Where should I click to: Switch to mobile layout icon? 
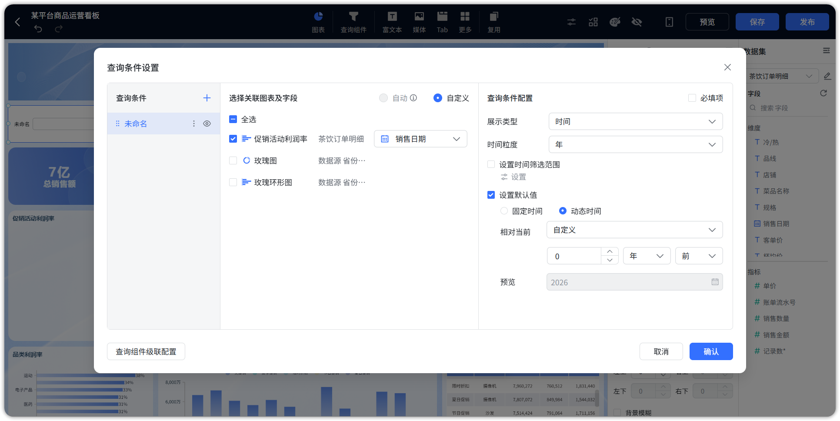pyautogui.click(x=669, y=22)
